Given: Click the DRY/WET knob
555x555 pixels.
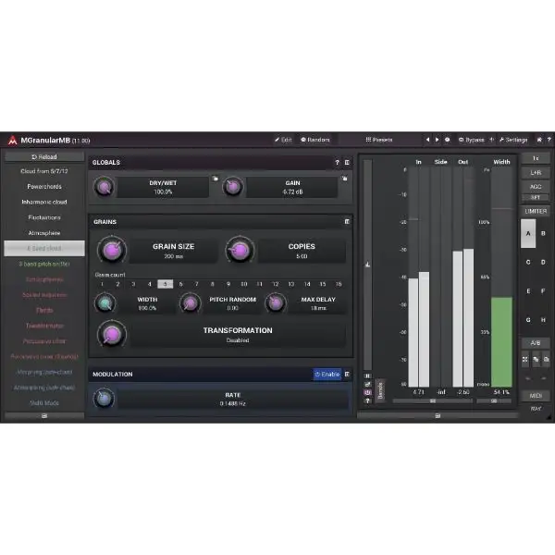Looking at the screenshot, I should [x=104, y=187].
